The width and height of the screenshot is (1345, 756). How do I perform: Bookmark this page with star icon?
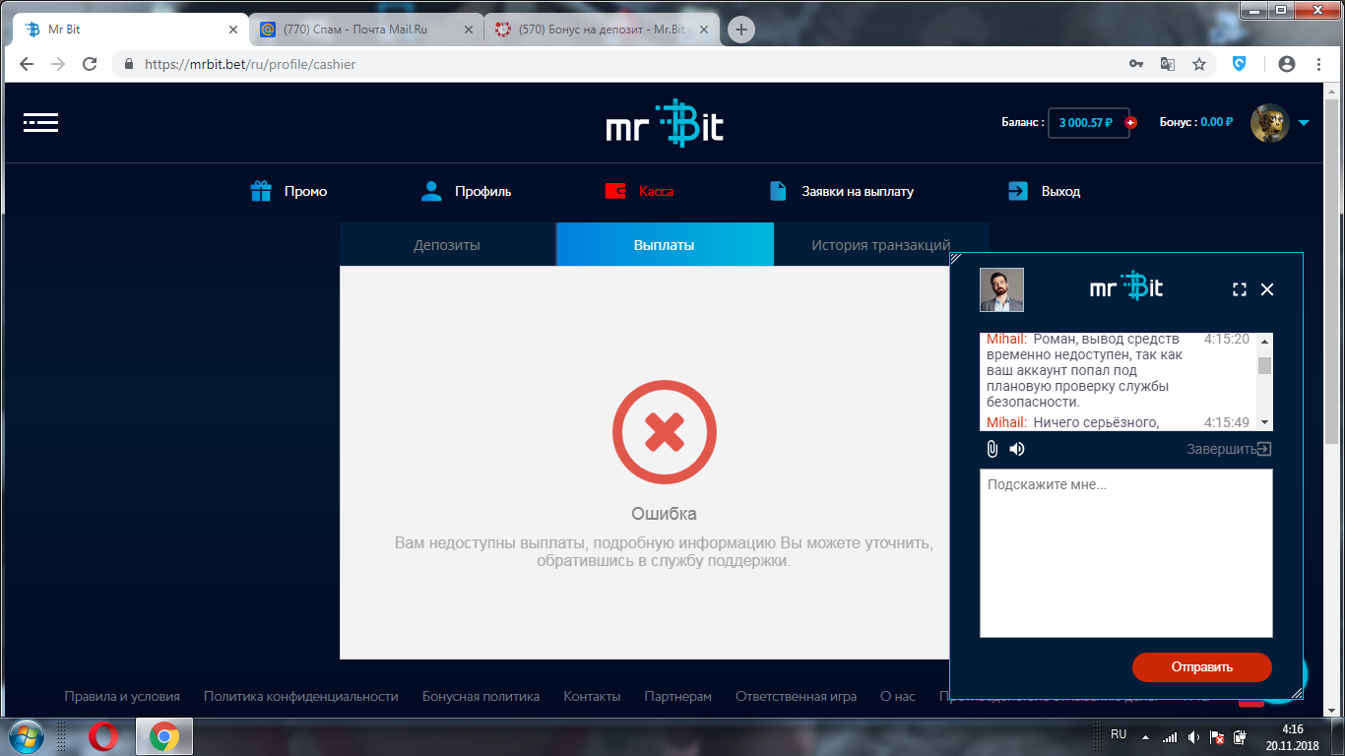(x=1199, y=64)
